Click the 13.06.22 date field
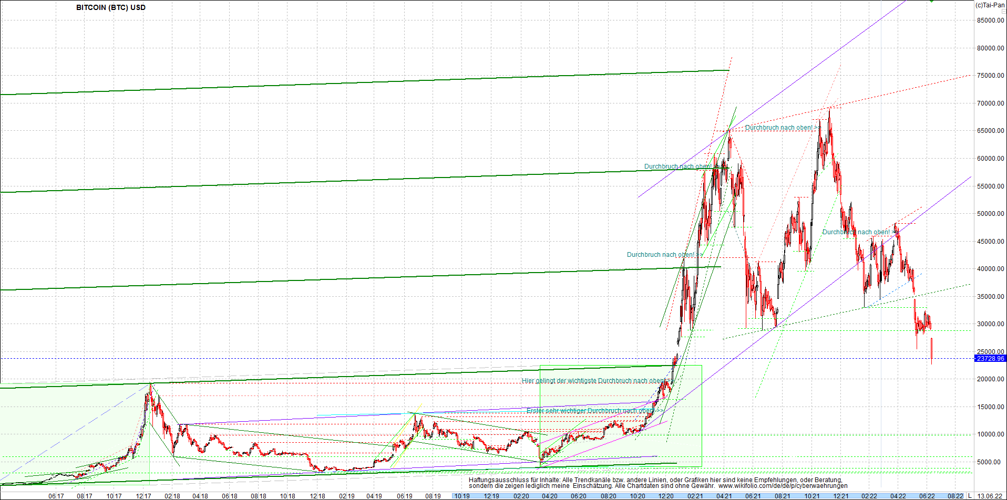The width and height of the screenshot is (1007, 500). [x=990, y=496]
